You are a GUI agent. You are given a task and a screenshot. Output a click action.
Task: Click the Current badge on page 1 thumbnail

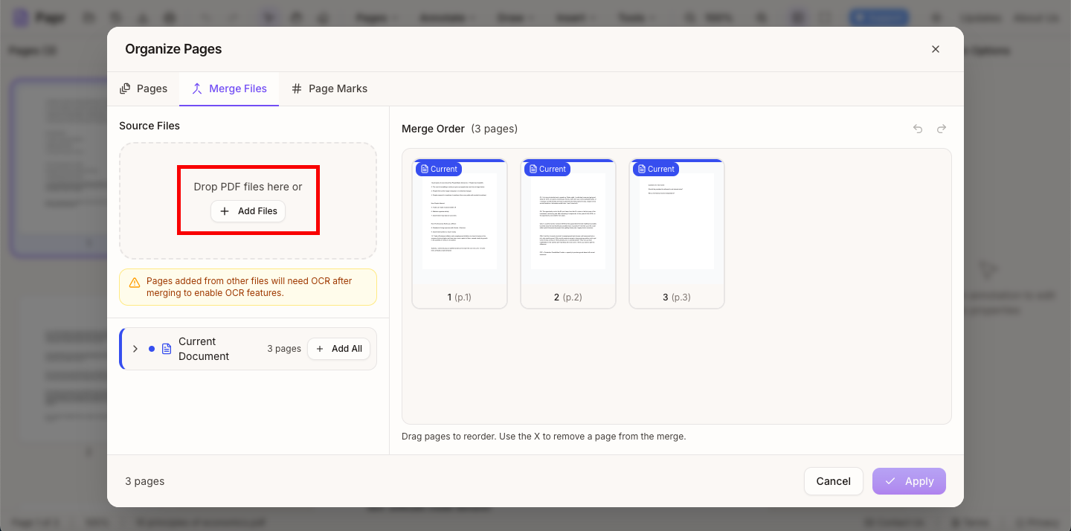click(x=438, y=169)
